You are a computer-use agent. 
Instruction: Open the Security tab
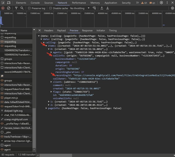126,3
